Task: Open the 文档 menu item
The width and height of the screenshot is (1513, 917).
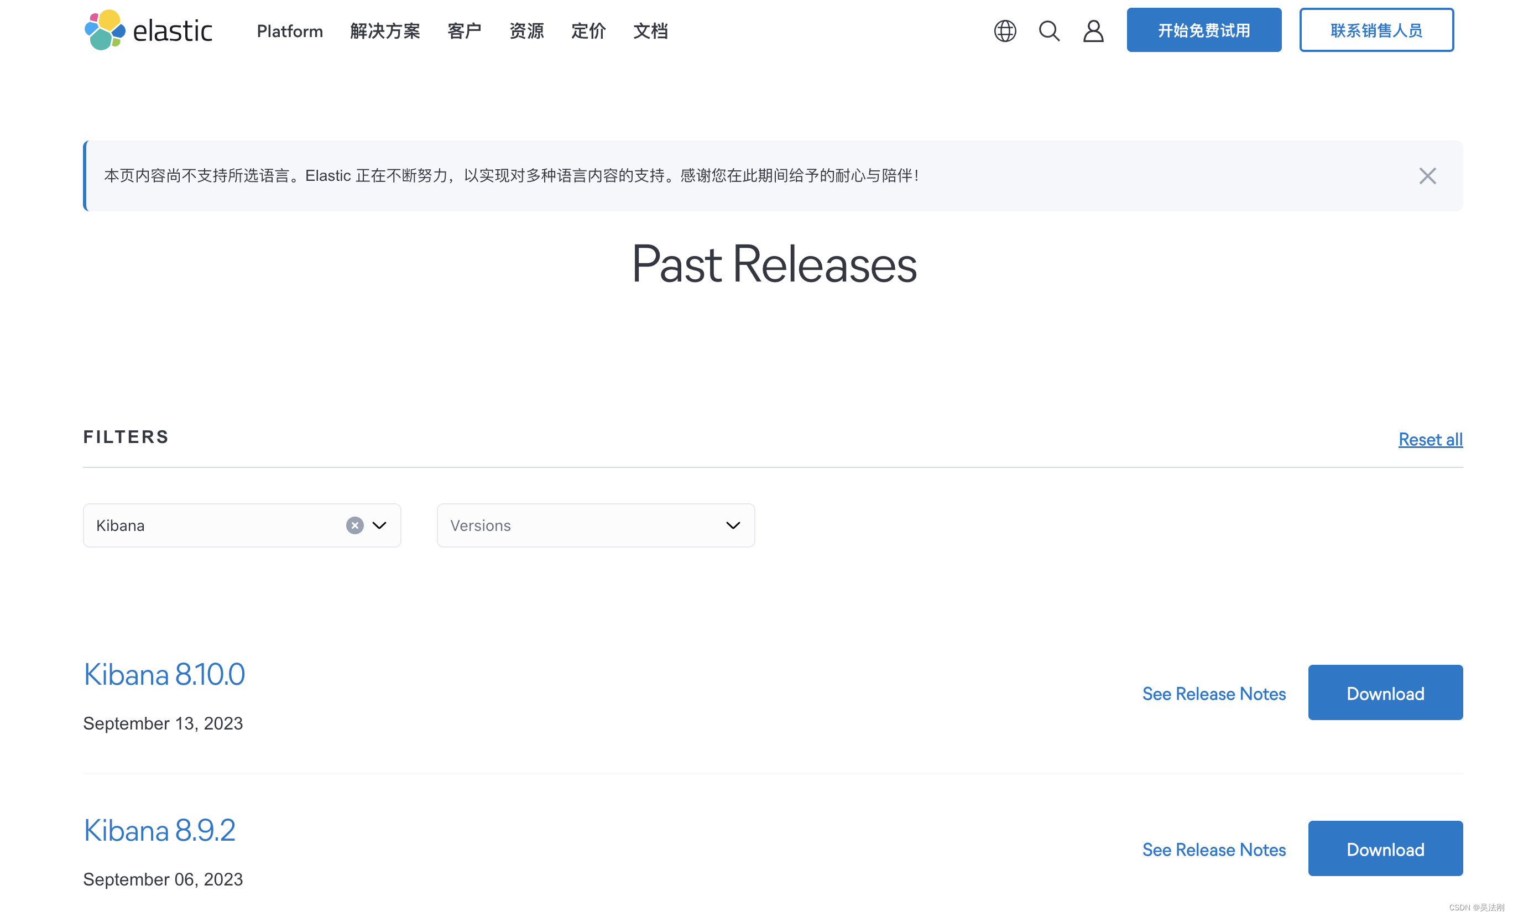Action: click(650, 31)
